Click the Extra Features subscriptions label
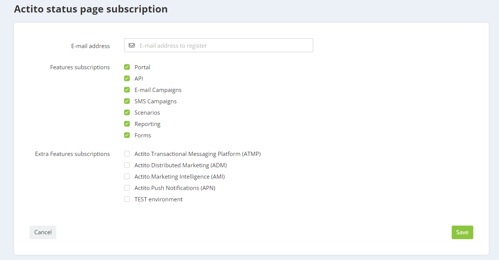The width and height of the screenshot is (499, 260). click(73, 154)
